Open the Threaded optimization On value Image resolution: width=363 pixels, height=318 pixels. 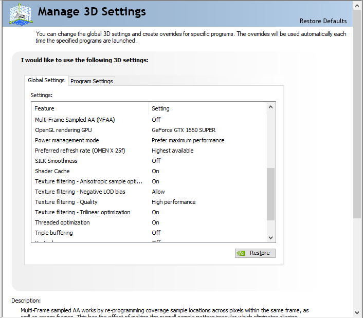click(155, 222)
